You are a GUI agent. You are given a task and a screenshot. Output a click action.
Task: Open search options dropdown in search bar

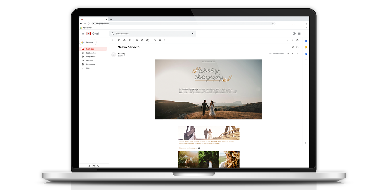193,34
